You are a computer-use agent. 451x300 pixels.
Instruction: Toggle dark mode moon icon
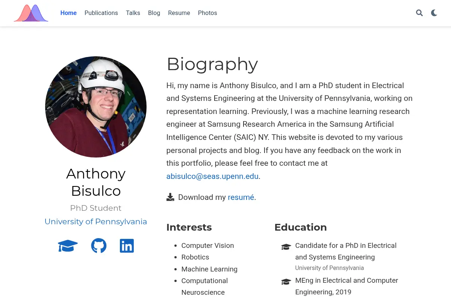434,13
